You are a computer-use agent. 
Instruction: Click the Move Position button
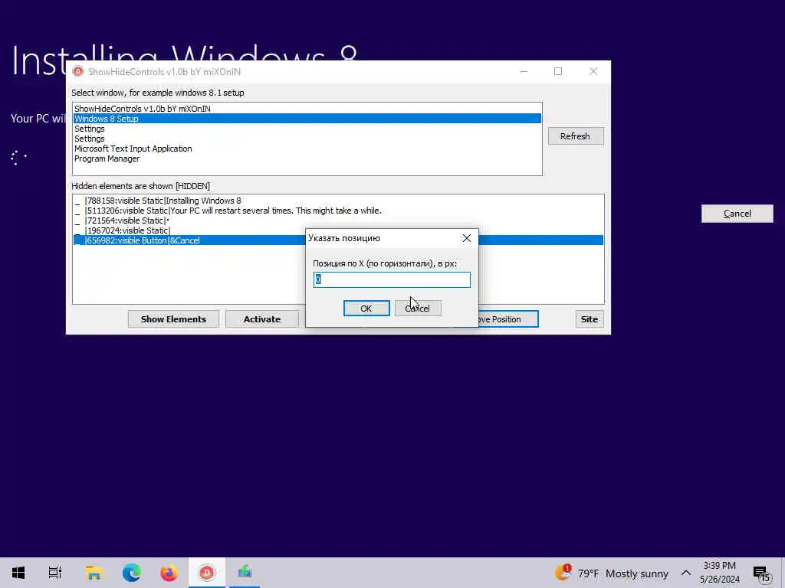507,319
